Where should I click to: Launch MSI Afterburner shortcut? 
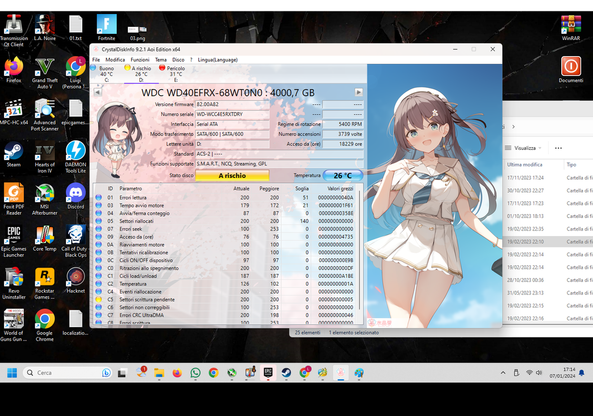coord(45,199)
